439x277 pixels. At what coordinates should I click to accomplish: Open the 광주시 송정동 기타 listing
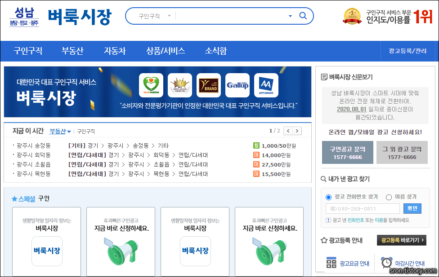click(x=118, y=145)
